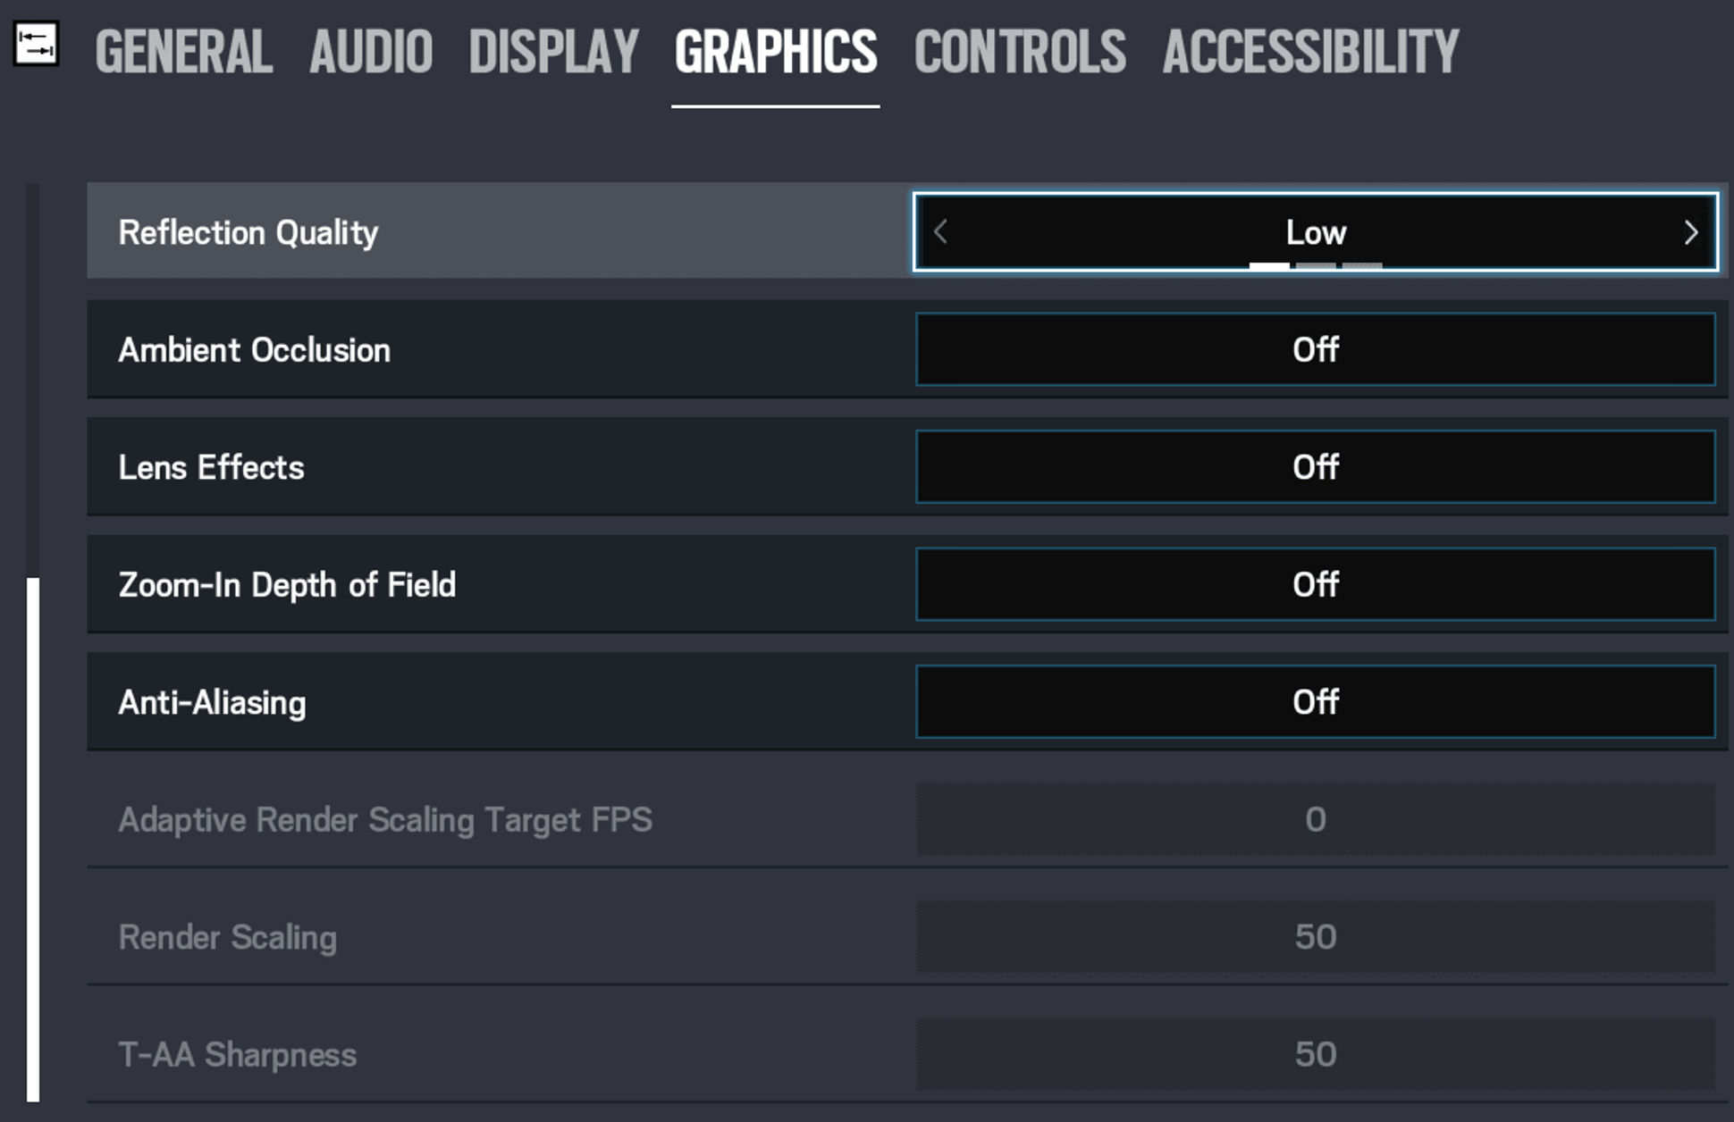
Task: Open the General settings tab
Action: (x=183, y=52)
